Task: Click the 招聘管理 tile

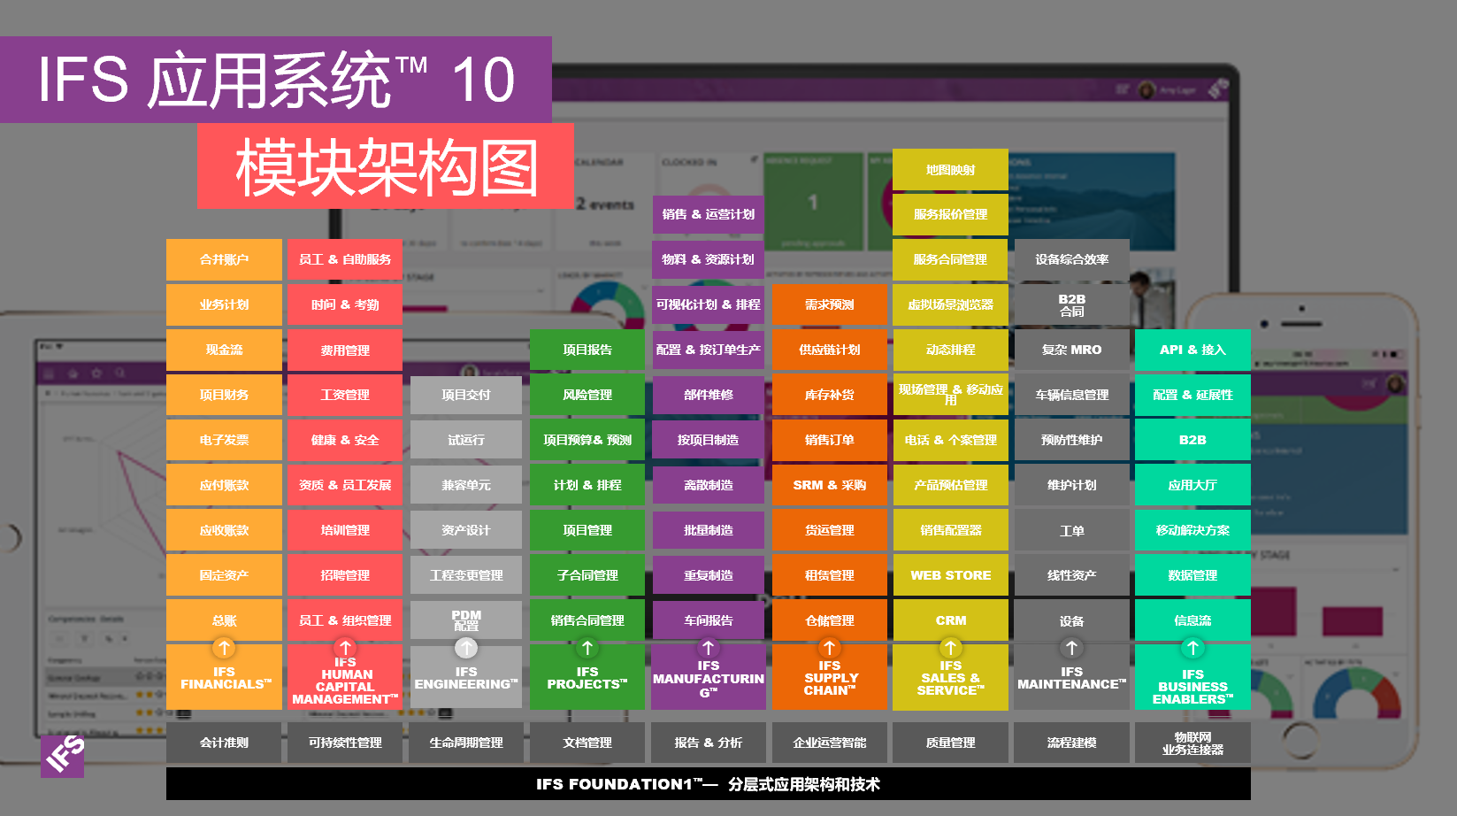Action: point(345,575)
